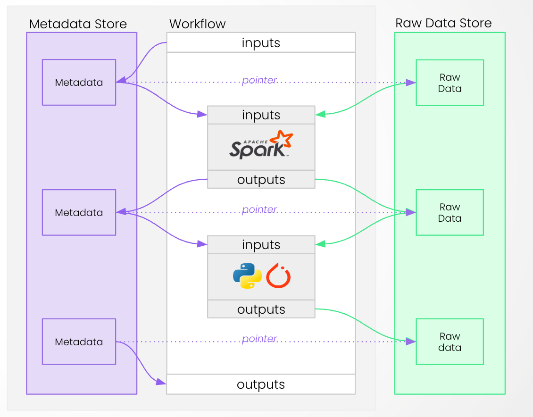Click the "pointer" label below the Python task outputs
The image size is (533, 417).
259,339
